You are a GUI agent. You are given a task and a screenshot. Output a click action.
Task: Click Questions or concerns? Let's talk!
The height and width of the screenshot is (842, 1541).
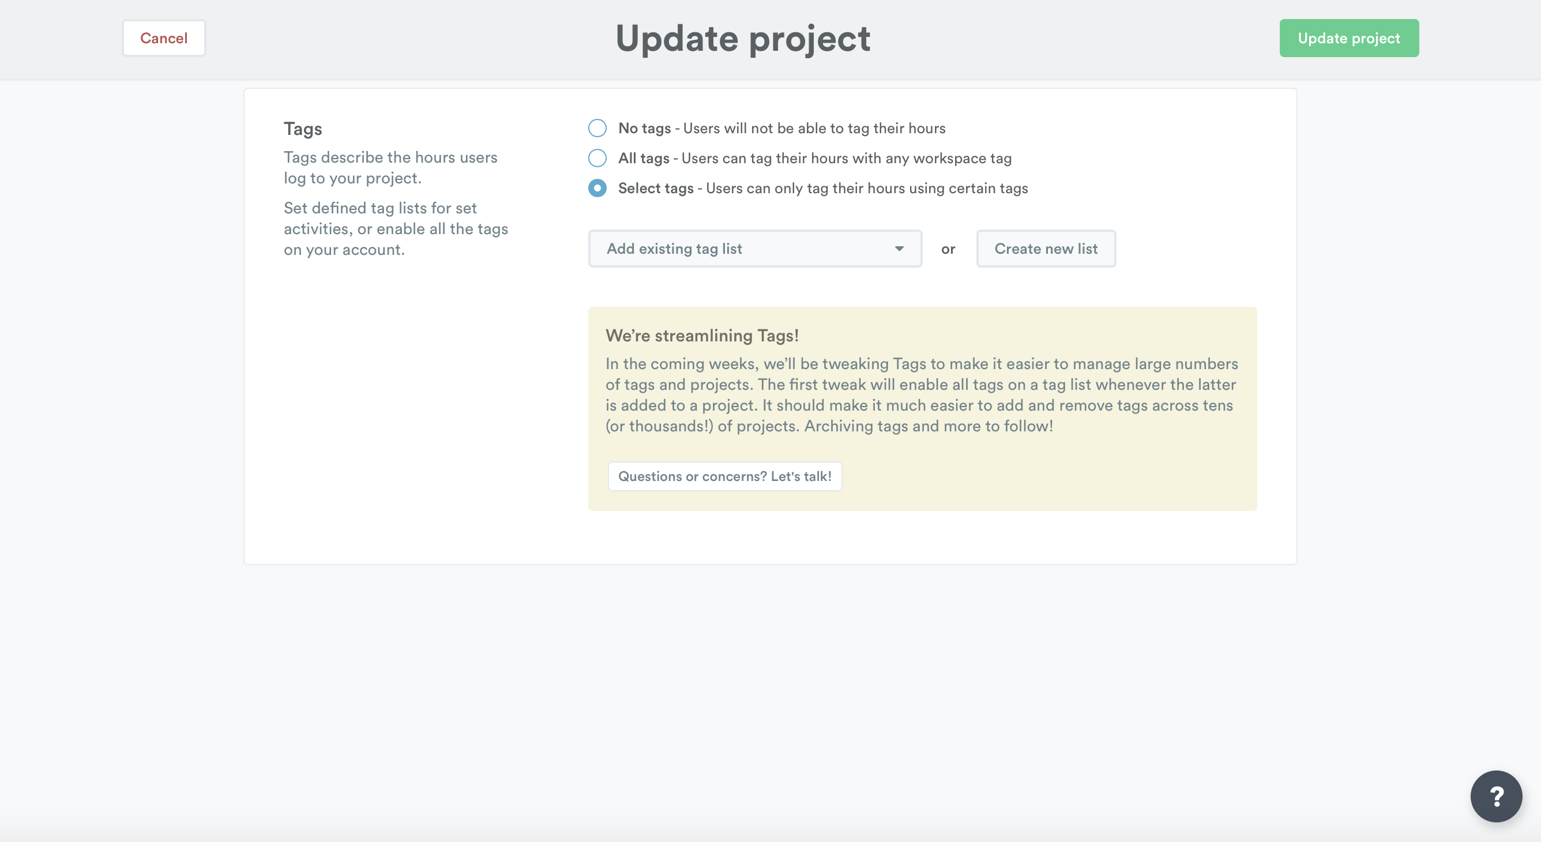[724, 476]
